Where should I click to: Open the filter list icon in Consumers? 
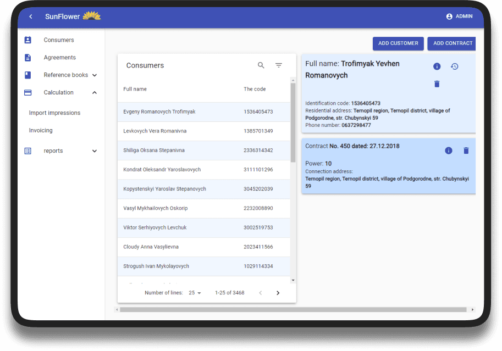pos(279,65)
